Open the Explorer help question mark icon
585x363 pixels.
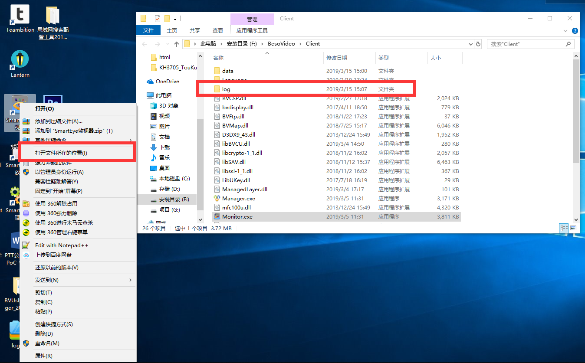pyautogui.click(x=575, y=31)
